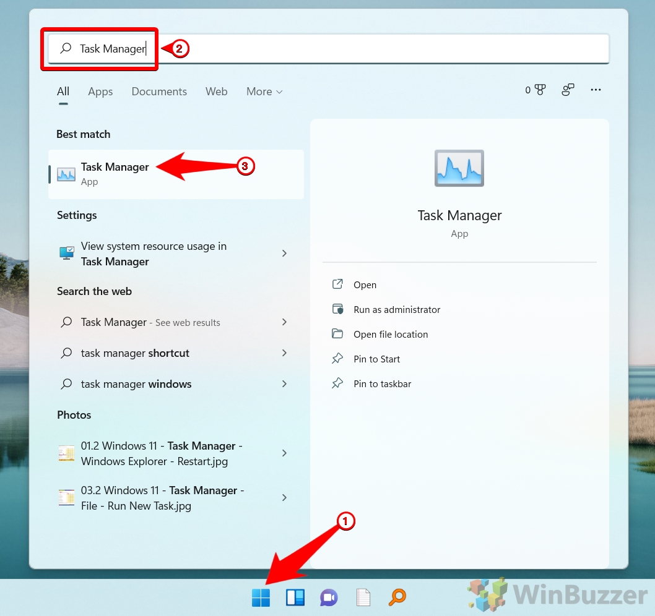Click the Open file location folder icon
The width and height of the screenshot is (655, 616).
tap(337, 333)
